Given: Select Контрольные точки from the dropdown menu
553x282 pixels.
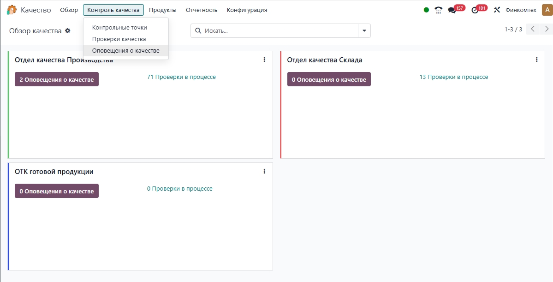Looking at the screenshot, I should (119, 28).
